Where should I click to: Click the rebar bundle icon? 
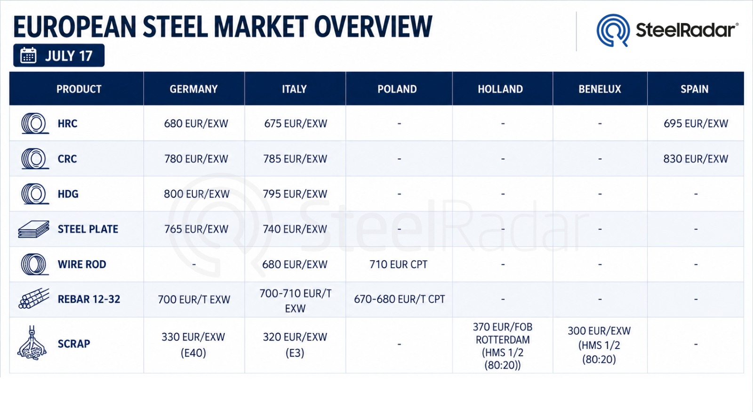[34, 299]
